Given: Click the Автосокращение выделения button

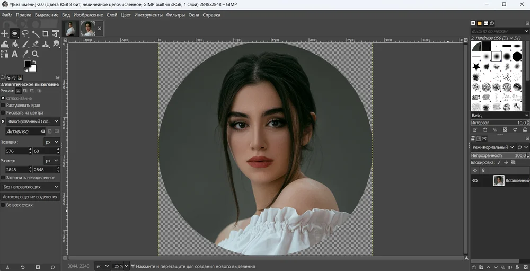Looking at the screenshot, I should 30,197.
